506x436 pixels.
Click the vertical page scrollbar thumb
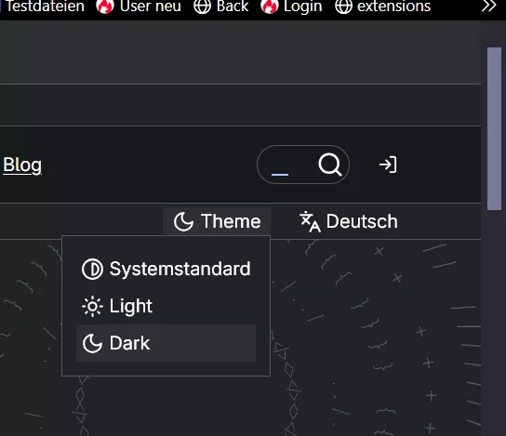tap(494, 128)
